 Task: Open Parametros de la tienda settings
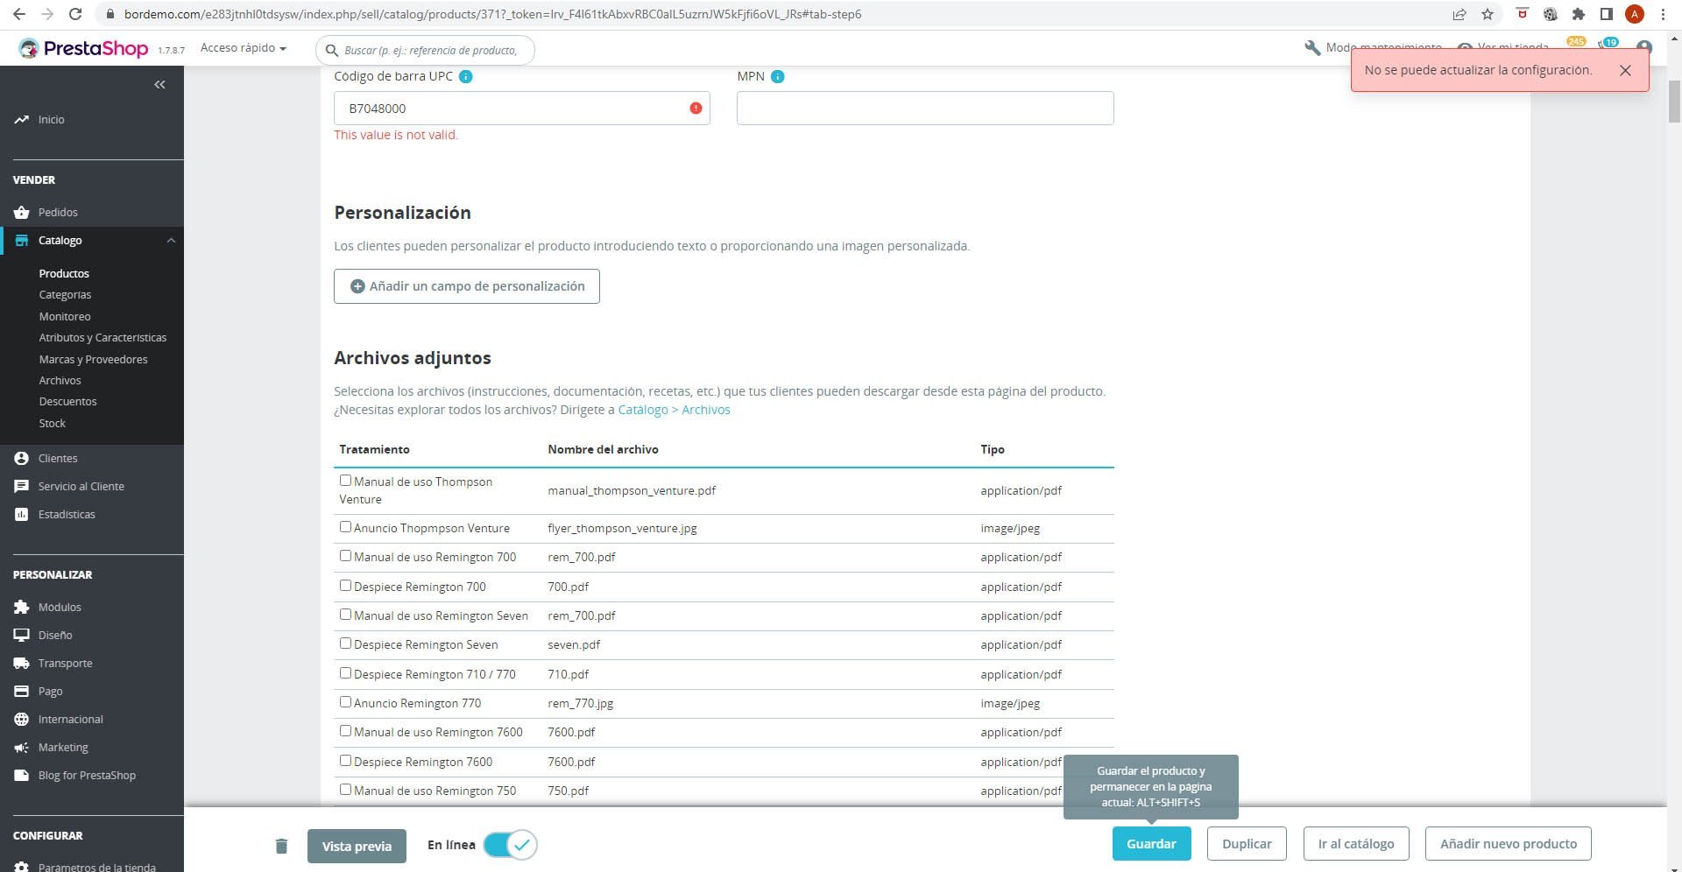coord(96,867)
